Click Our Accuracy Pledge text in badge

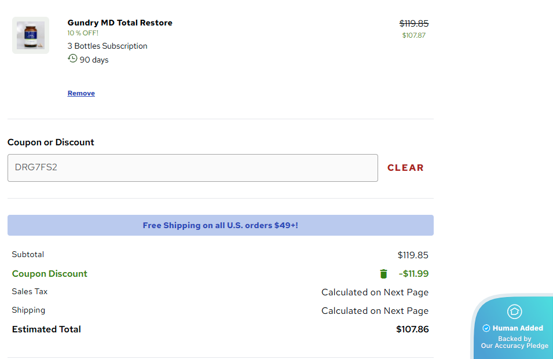(514, 346)
